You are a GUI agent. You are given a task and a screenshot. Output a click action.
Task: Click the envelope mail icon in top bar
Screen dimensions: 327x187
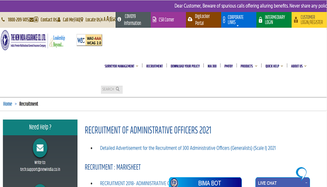tap(31, 20)
